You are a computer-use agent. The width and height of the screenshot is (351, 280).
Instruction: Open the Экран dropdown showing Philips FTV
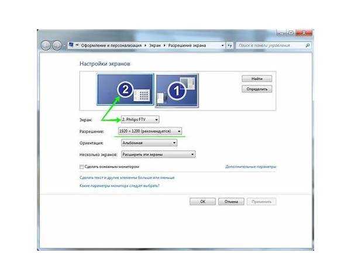point(140,120)
